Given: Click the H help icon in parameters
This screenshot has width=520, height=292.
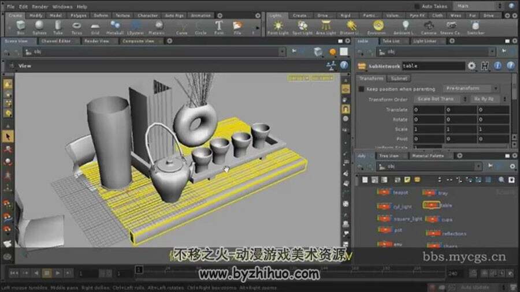Looking at the screenshot, I should [x=485, y=66].
